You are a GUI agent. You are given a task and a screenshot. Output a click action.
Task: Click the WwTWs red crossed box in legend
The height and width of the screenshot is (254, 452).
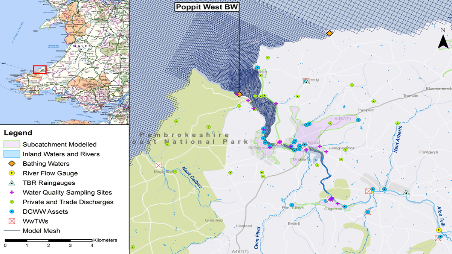click(12, 221)
